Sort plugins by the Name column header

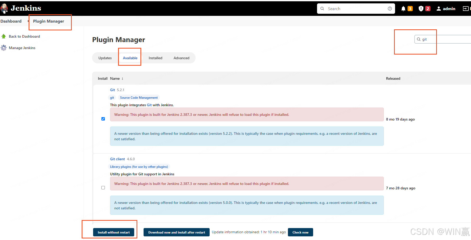pyautogui.click(x=117, y=78)
